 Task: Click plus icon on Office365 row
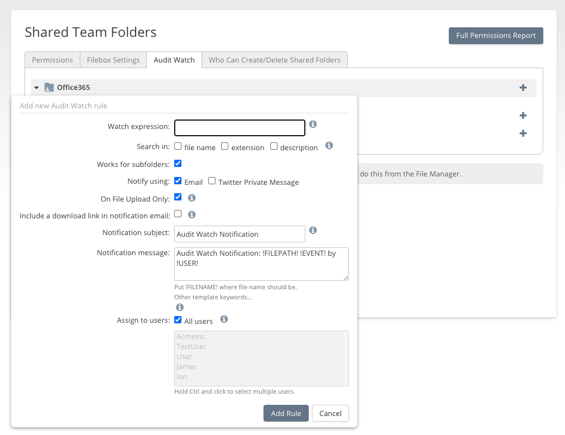(523, 88)
